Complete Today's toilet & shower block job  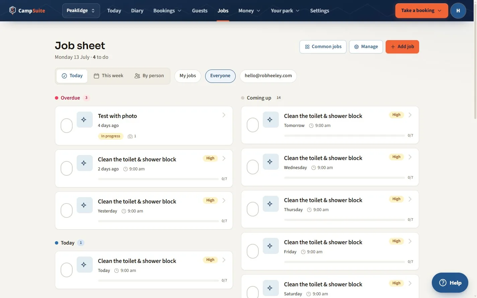(x=67, y=270)
